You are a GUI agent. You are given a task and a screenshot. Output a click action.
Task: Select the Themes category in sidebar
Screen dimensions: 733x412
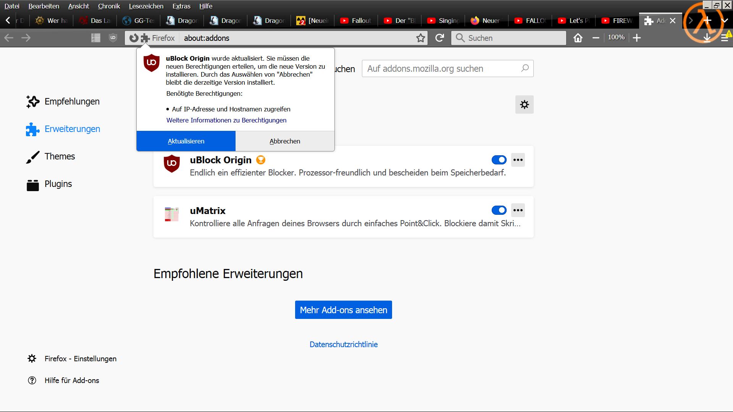pos(60,156)
